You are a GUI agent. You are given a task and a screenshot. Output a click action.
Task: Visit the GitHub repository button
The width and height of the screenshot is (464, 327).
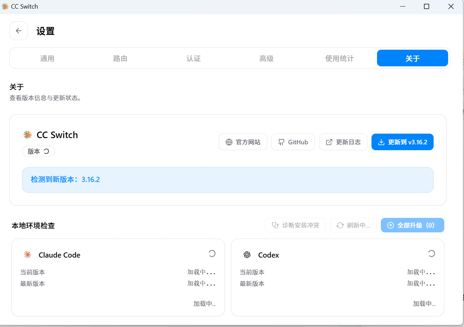[x=293, y=142]
